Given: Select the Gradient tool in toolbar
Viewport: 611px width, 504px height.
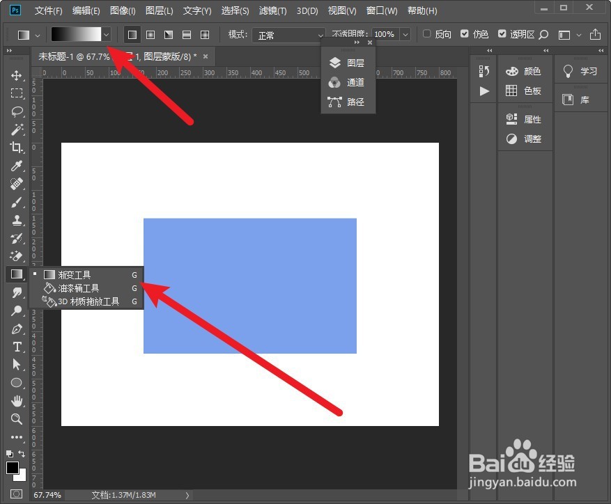Looking at the screenshot, I should pyautogui.click(x=16, y=274).
